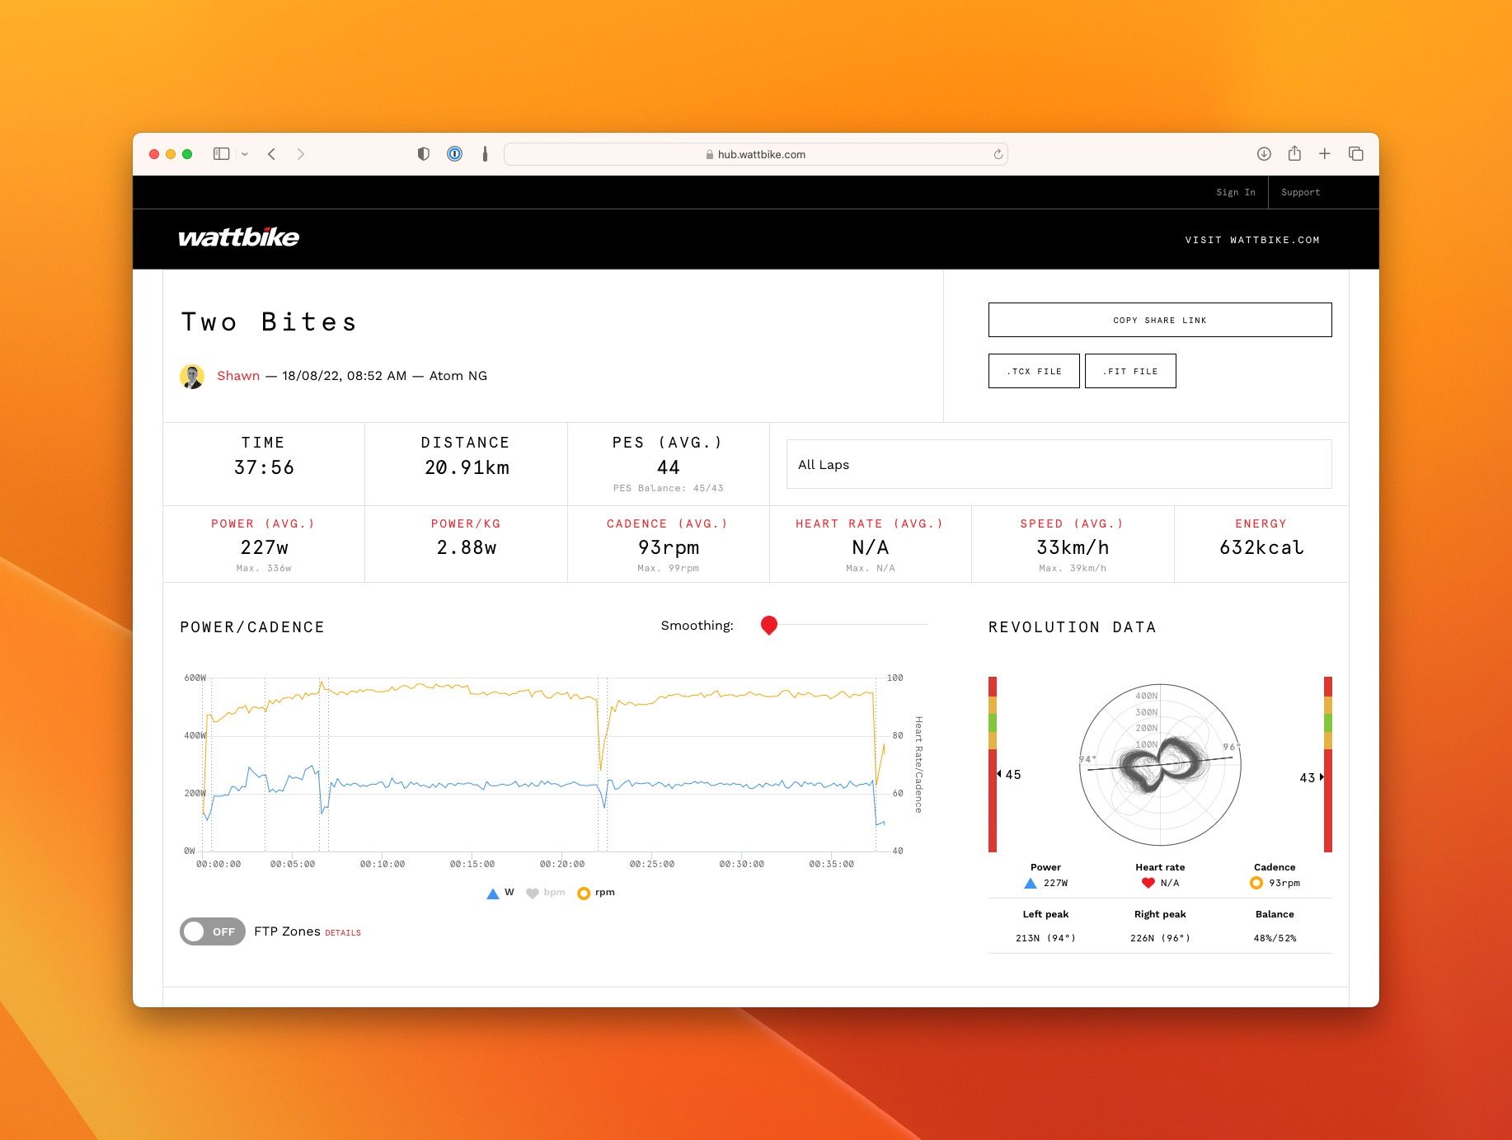The image size is (1512, 1140).
Task: Show the tab overview
Action: (1355, 154)
